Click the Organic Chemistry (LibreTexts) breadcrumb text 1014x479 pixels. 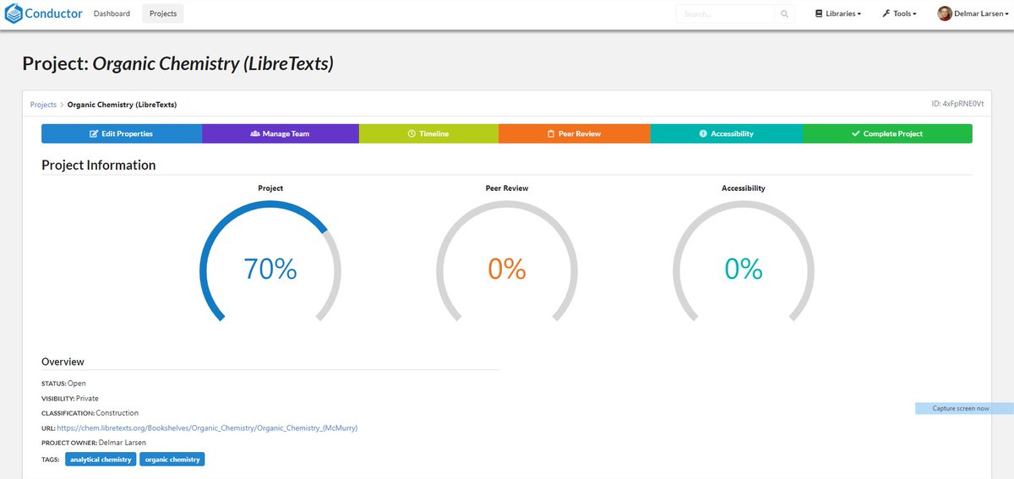pos(122,105)
